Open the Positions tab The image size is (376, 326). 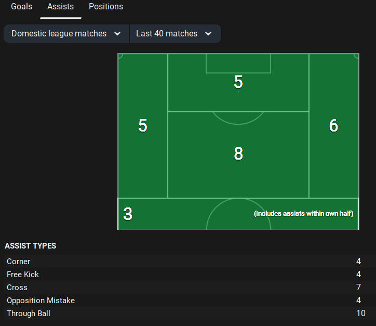click(106, 7)
